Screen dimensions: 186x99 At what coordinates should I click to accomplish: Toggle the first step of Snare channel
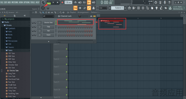click(59, 35)
